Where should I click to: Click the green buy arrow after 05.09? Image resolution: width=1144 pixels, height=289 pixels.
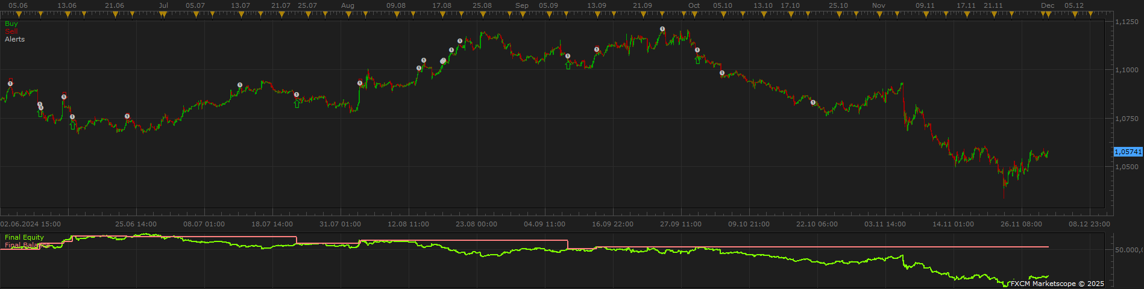click(x=568, y=65)
